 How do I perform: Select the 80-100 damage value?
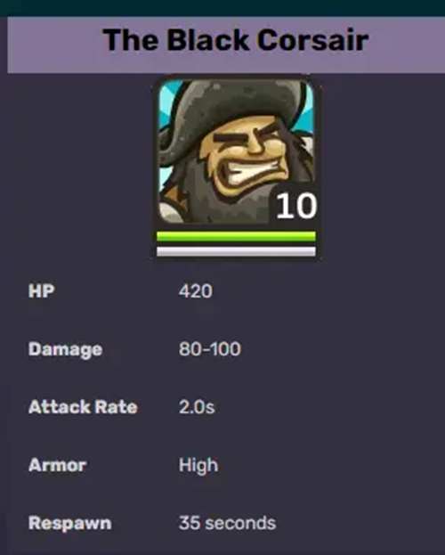point(210,349)
